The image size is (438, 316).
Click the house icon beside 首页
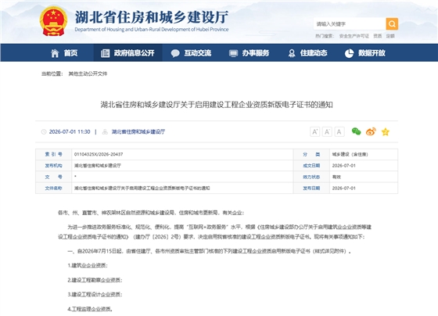tap(55, 53)
